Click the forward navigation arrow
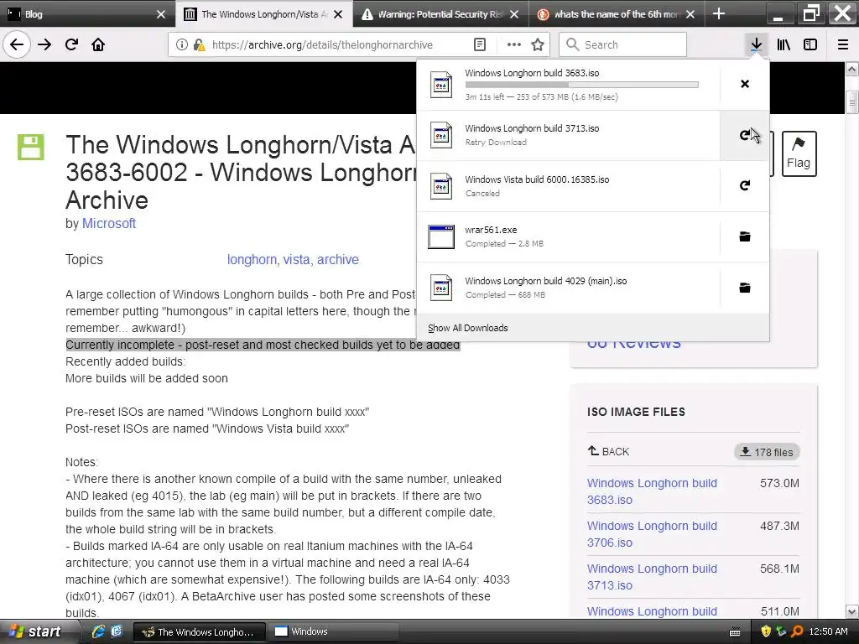The width and height of the screenshot is (859, 644). click(x=44, y=45)
